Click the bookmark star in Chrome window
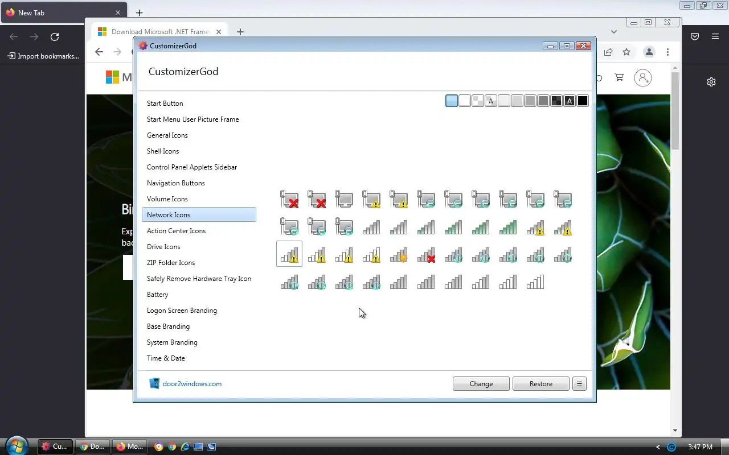 (626, 52)
